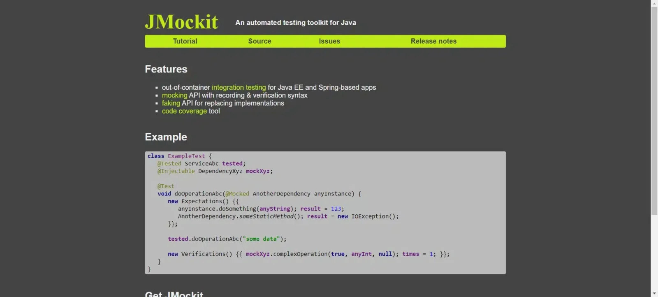Click the Features heading
Screen dimensions: 658x297
166,69
